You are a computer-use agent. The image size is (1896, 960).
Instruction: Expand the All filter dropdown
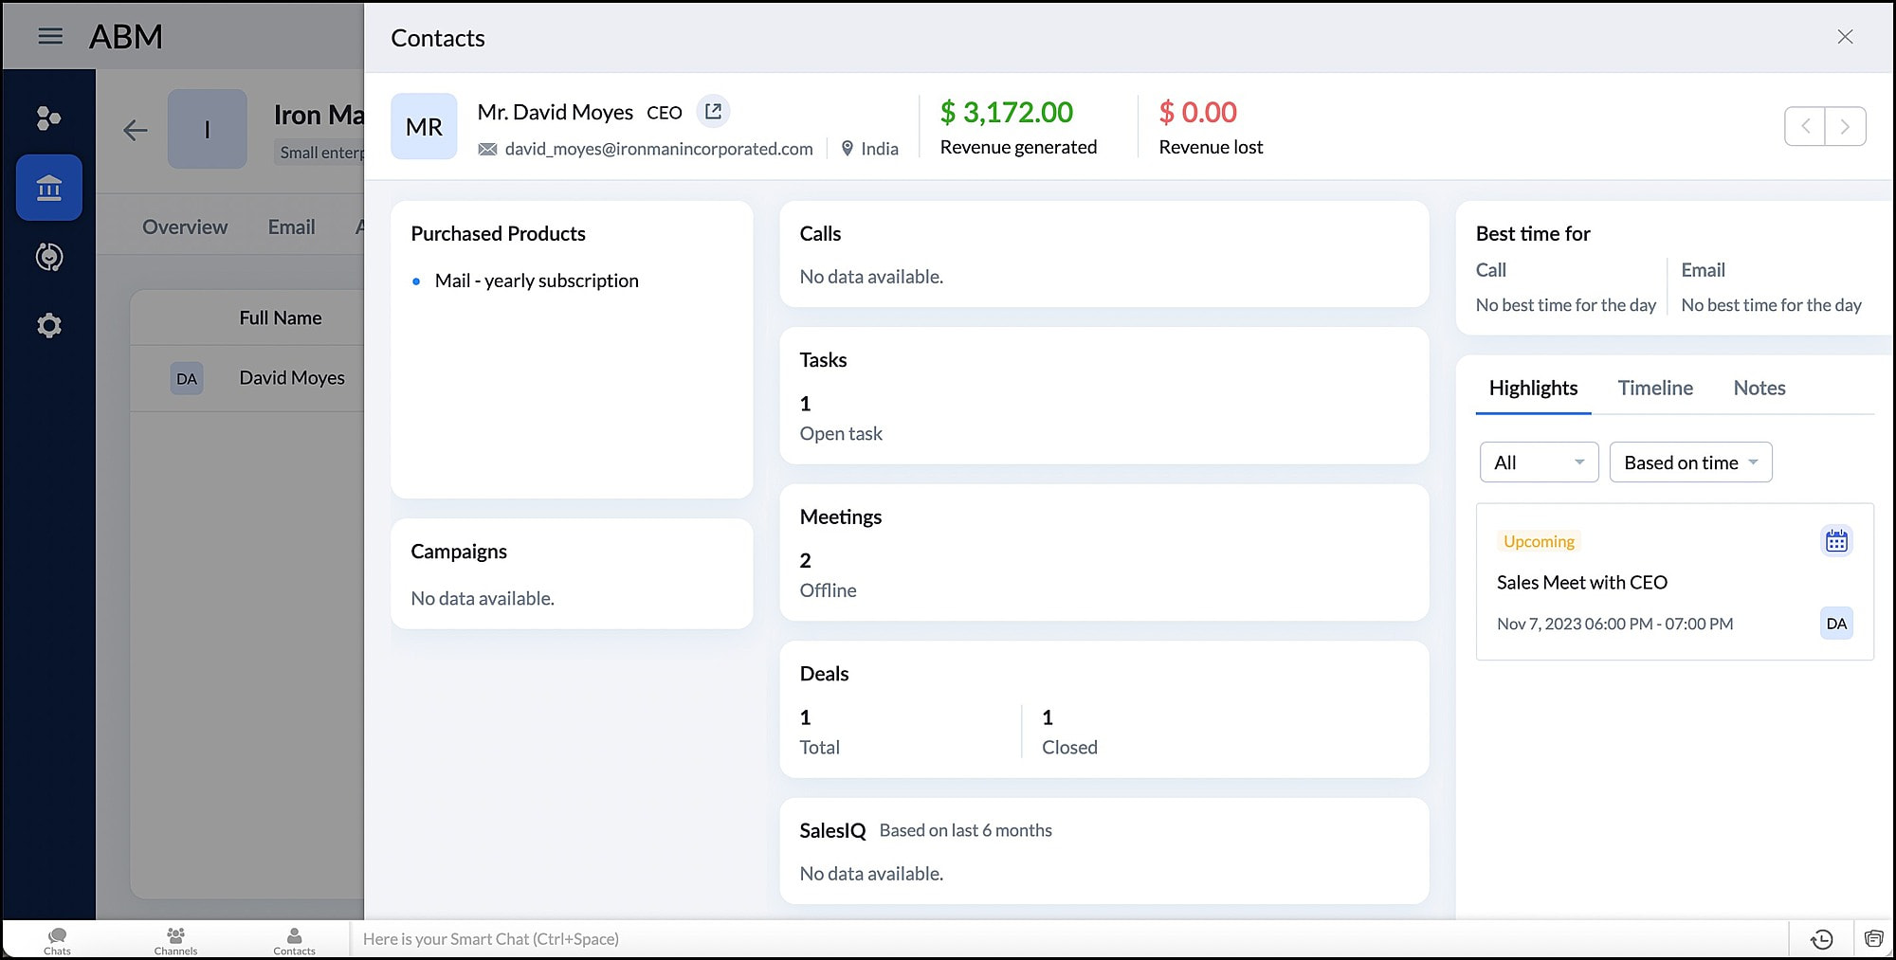[x=1538, y=462]
